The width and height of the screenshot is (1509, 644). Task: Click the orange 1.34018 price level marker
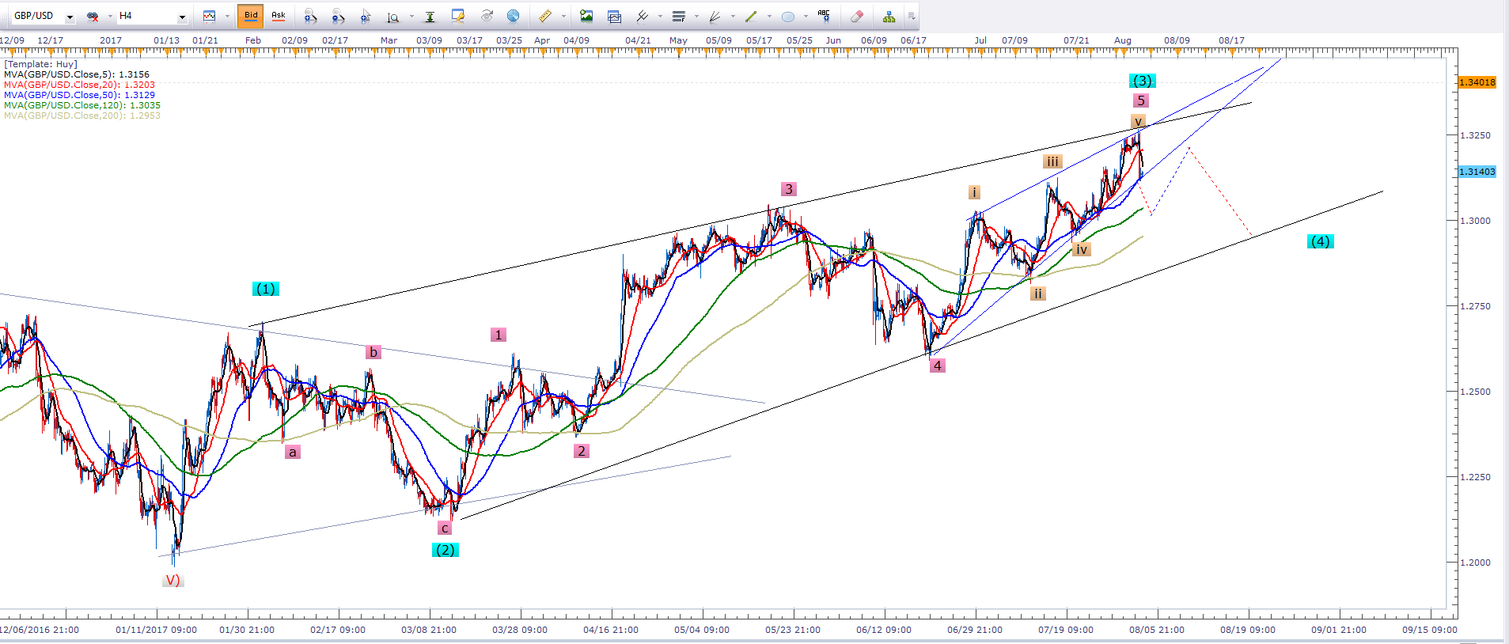click(1477, 82)
